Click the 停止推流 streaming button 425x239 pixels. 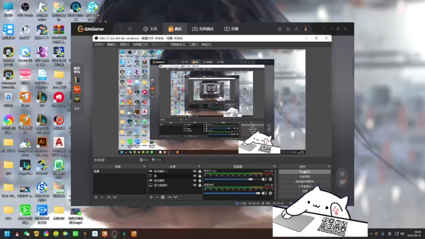pyautogui.click(x=304, y=172)
